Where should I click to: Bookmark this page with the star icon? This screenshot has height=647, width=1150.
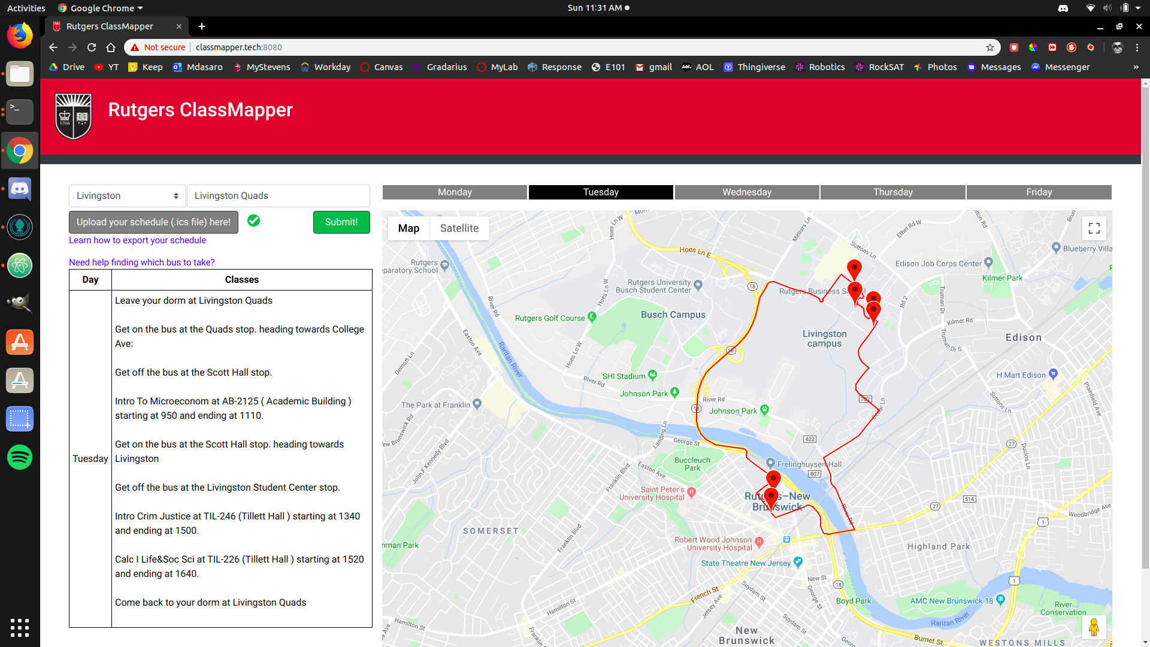990,47
